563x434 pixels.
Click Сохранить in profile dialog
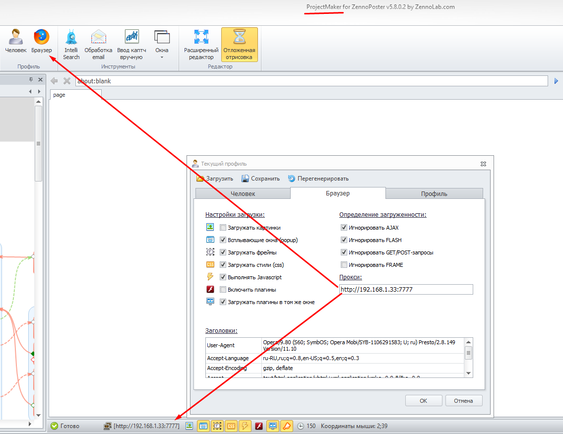coord(260,179)
